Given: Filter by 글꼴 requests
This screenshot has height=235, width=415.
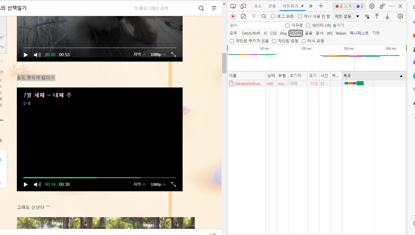Looking at the screenshot, I should (309, 33).
